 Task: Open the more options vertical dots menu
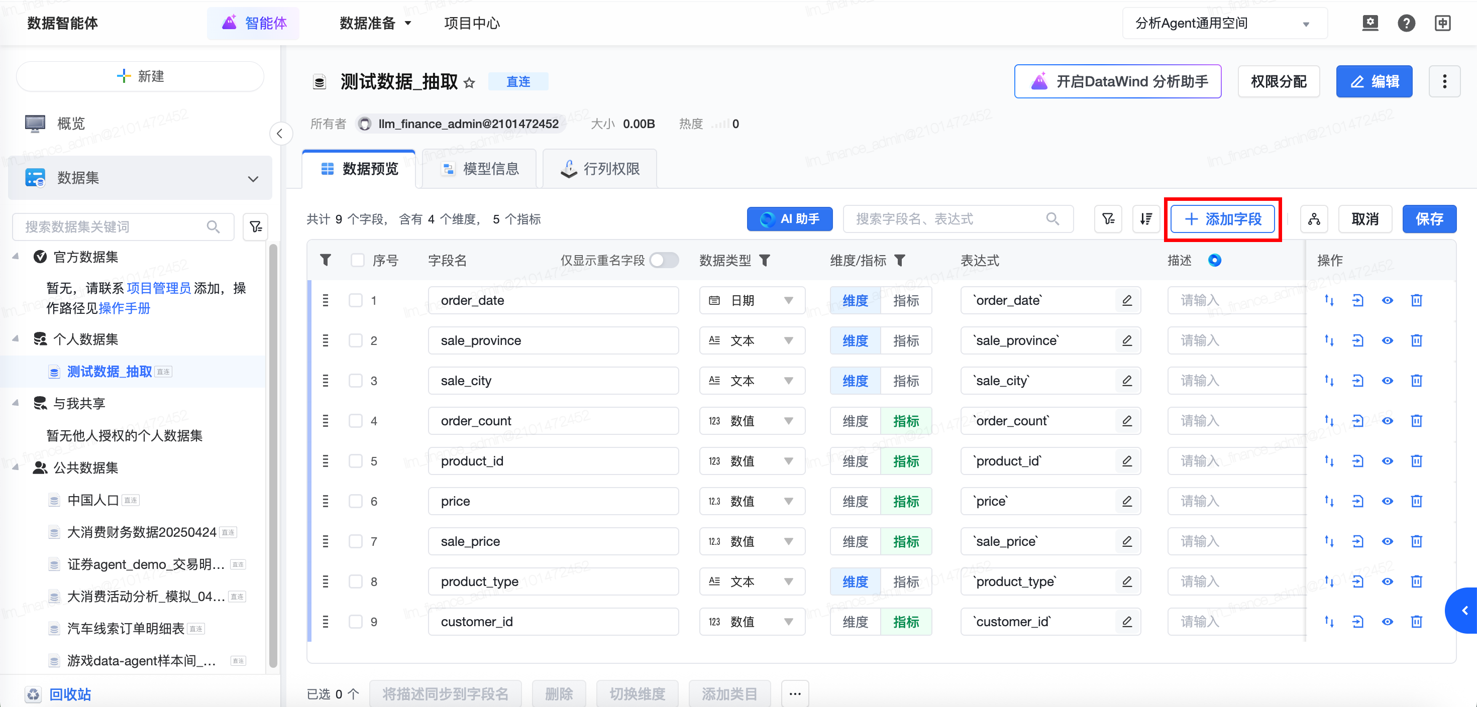pyautogui.click(x=1444, y=81)
